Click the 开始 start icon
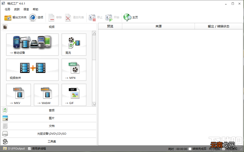Screen dimensions: 244x152 coord(109,18)
